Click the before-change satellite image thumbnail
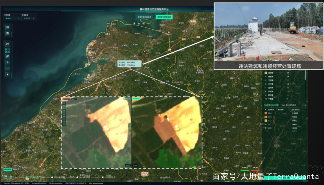Image resolution: width=324 pixels, height=185 pixels. click(97, 133)
